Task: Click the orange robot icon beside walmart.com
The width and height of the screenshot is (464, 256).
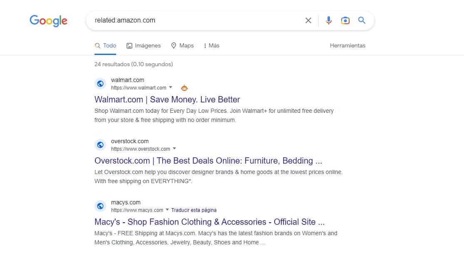Action: click(184, 88)
